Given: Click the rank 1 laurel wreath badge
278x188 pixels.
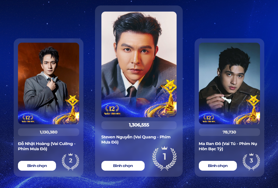Looking at the screenshot, I should 164,158.
